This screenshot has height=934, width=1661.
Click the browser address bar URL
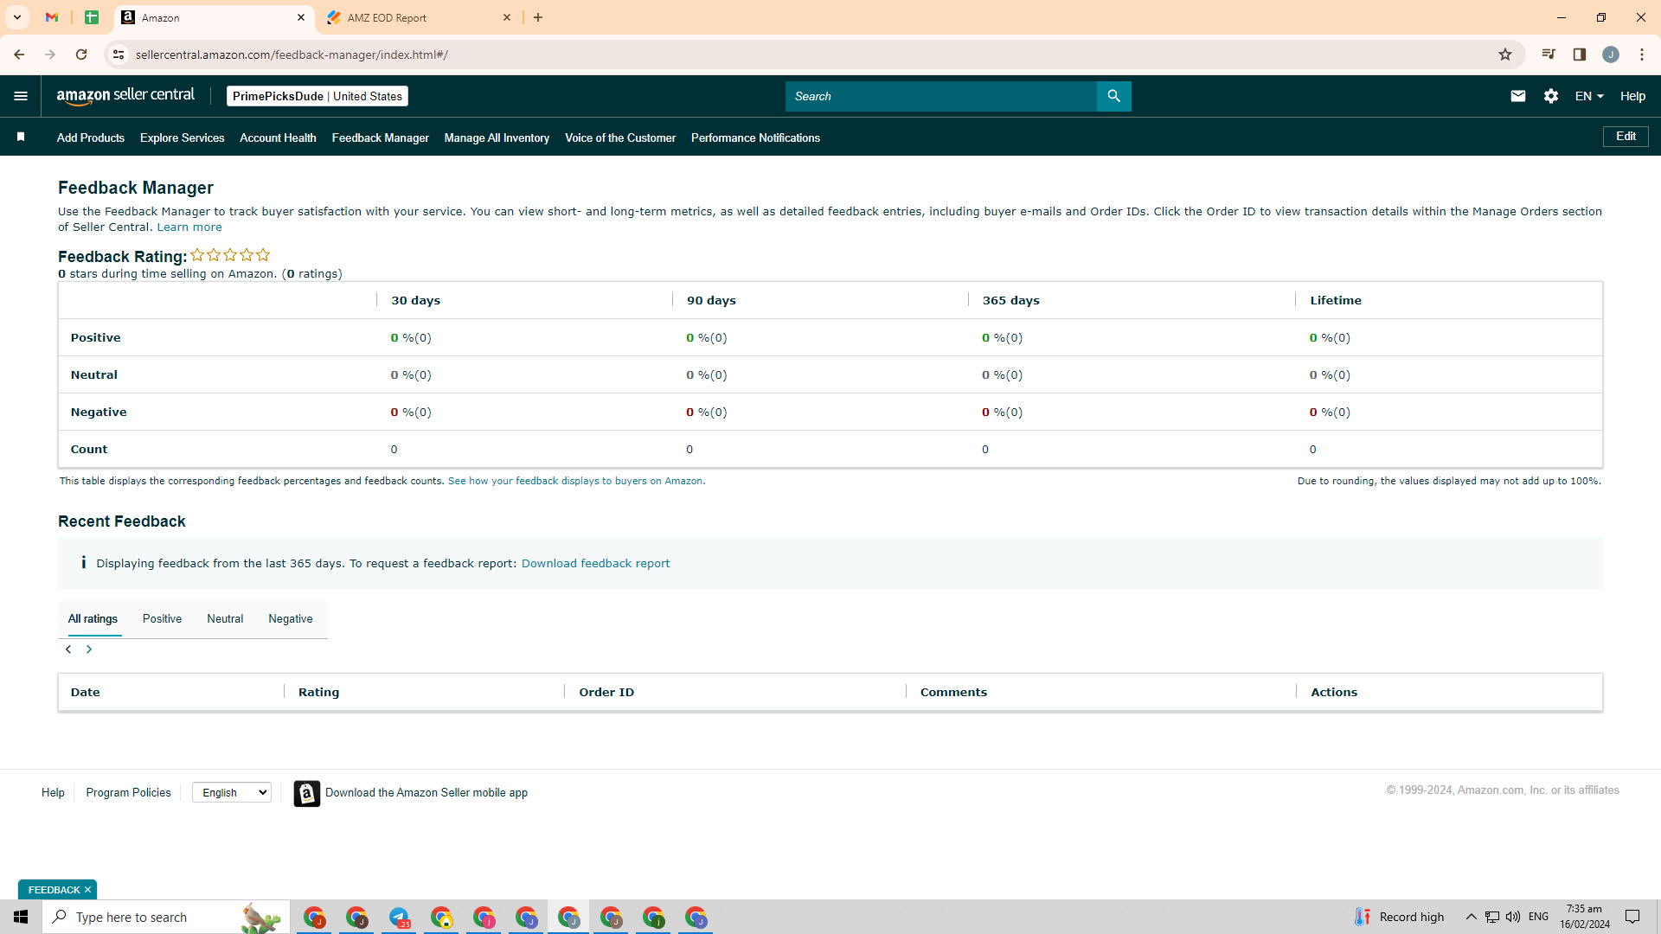pyautogui.click(x=292, y=54)
